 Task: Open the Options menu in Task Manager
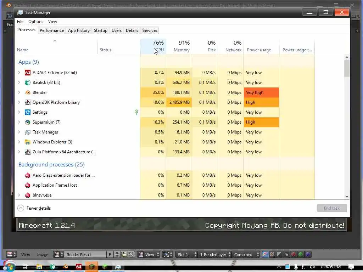[x=36, y=22]
